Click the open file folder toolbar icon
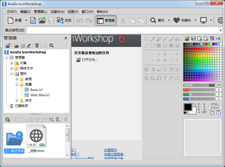Screen dimensions: 225x167 click(x=42, y=20)
